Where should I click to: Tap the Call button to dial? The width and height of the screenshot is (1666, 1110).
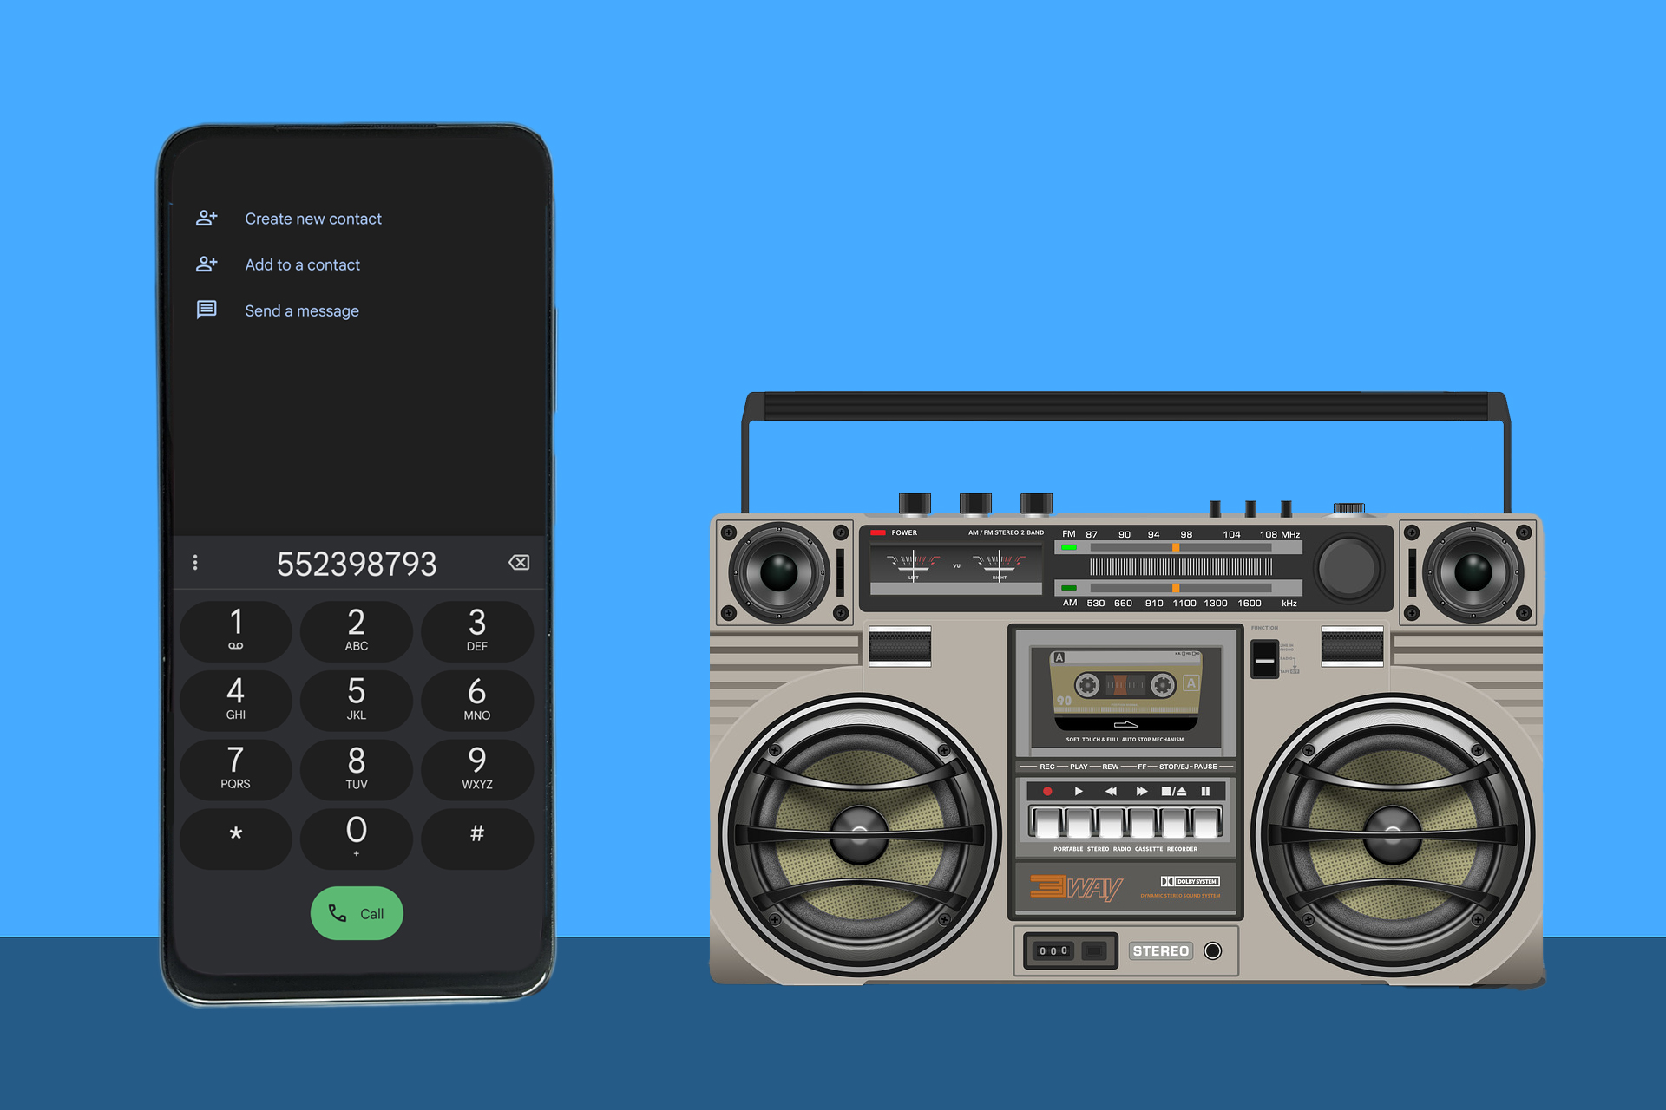(359, 914)
